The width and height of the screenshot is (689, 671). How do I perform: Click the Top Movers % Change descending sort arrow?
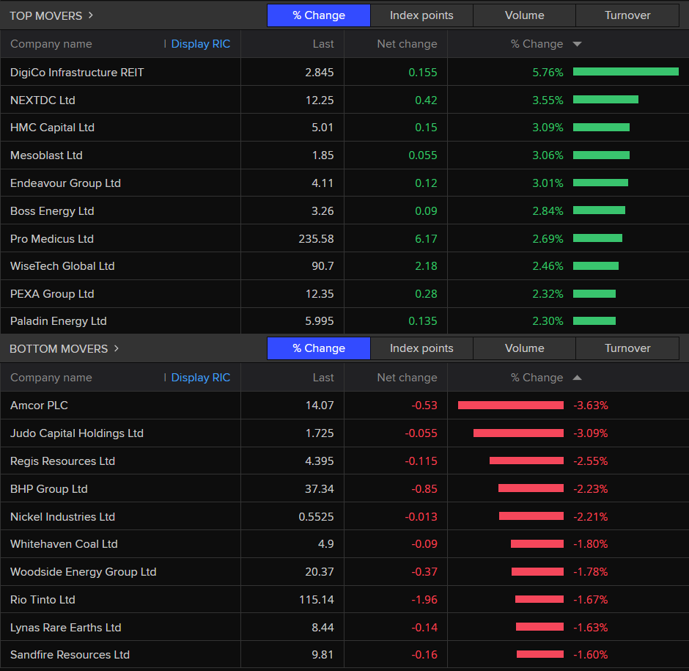(x=578, y=44)
